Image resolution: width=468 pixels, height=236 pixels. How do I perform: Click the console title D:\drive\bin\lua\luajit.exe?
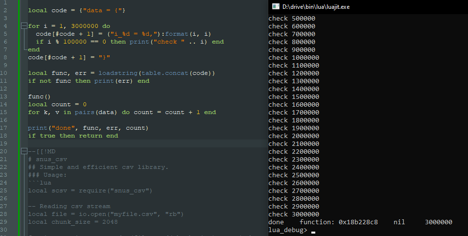point(316,6)
